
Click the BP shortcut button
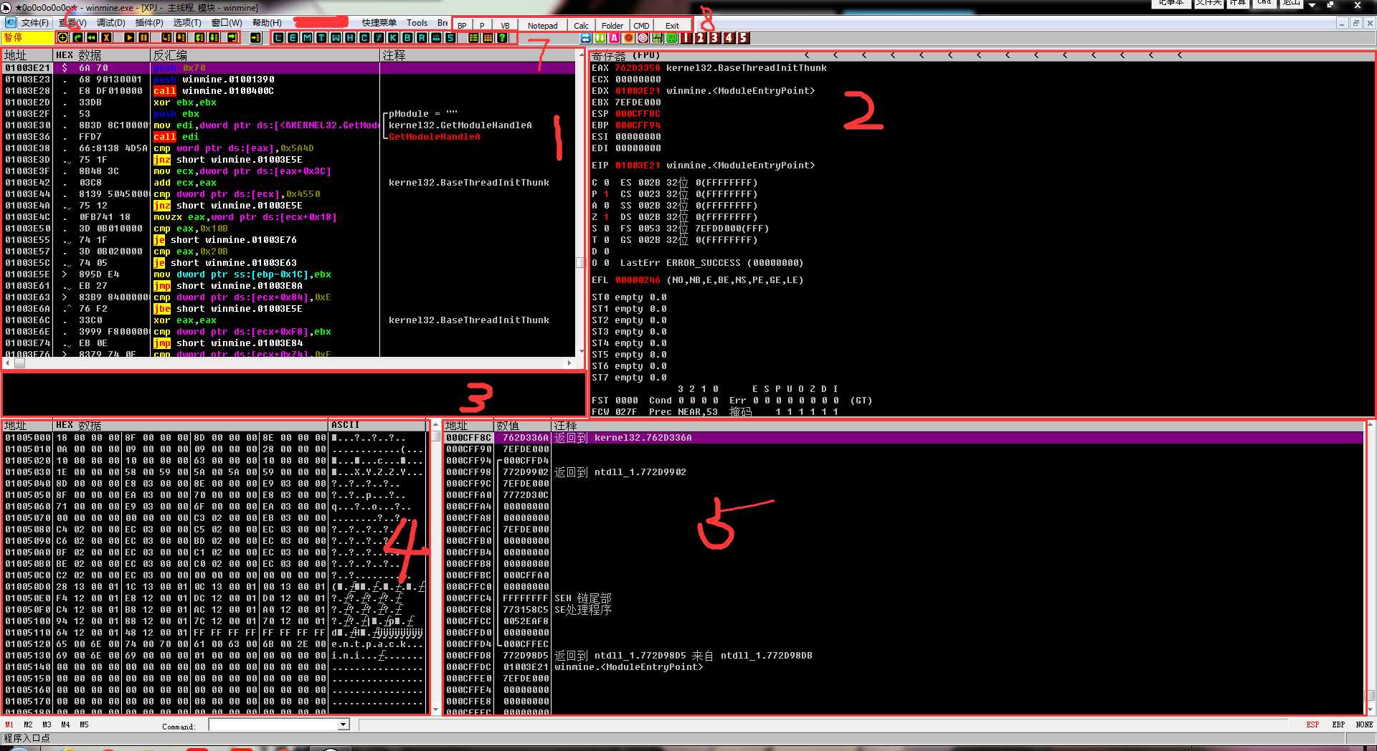(x=462, y=25)
